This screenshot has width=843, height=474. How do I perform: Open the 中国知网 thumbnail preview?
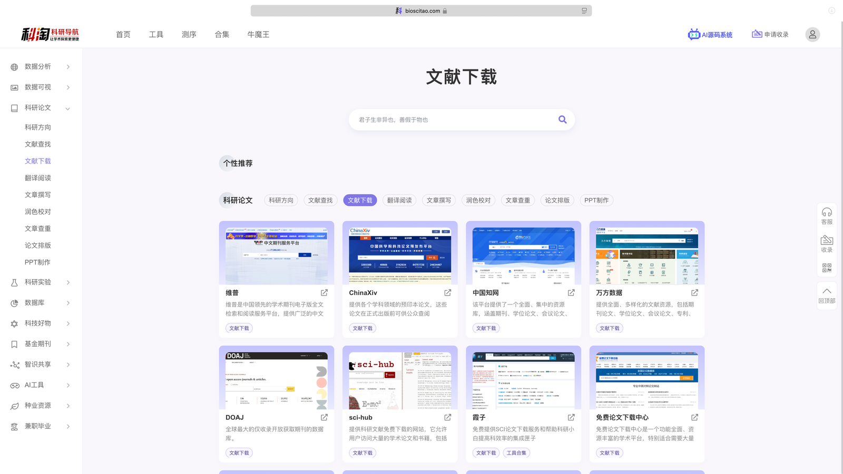[x=523, y=255]
